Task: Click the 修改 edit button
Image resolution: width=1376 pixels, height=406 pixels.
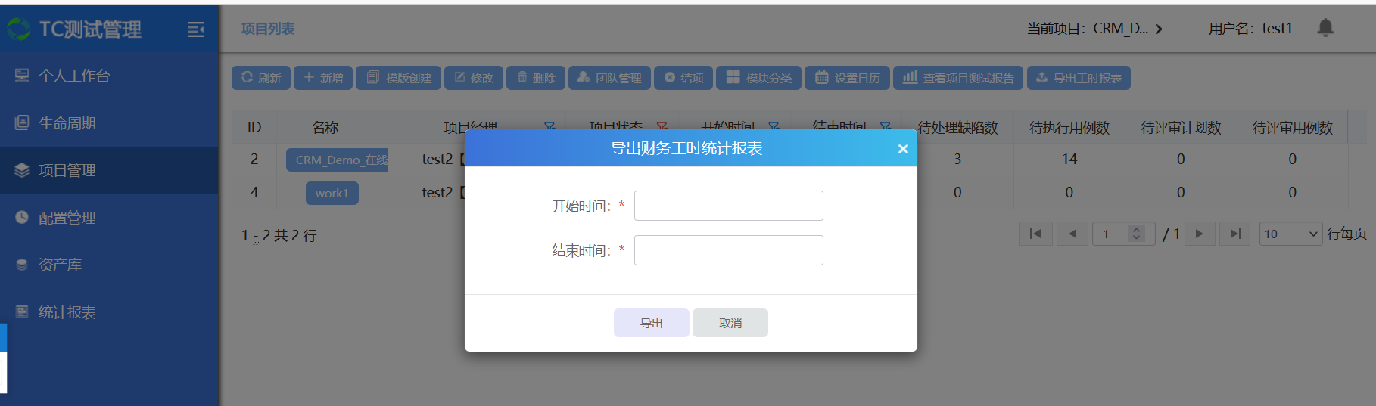Action: pos(474,78)
